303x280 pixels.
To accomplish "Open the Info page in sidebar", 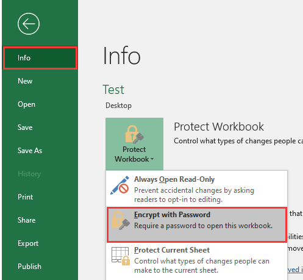I will point(40,58).
